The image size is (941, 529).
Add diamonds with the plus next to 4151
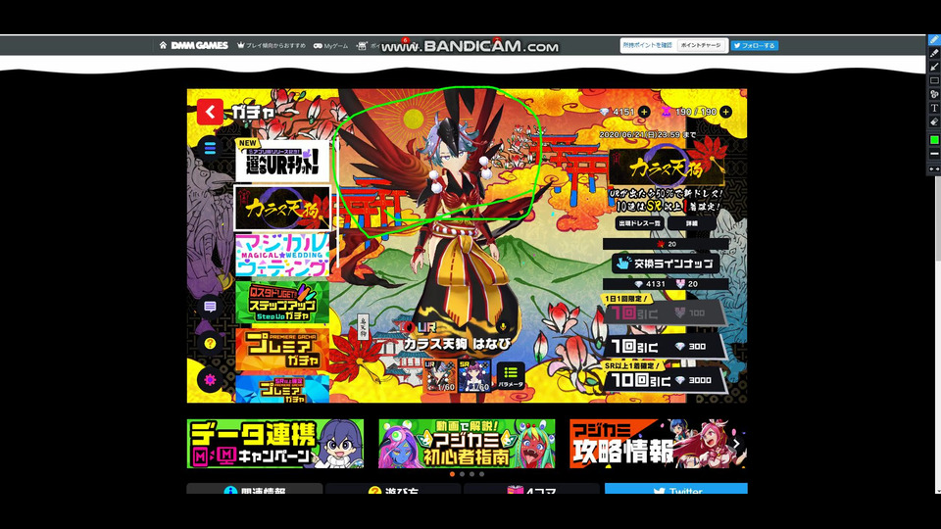tap(644, 112)
